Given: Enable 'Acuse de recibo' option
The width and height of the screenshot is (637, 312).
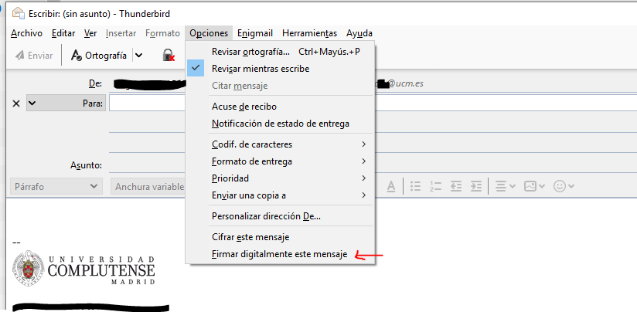Looking at the screenshot, I should 244,107.
